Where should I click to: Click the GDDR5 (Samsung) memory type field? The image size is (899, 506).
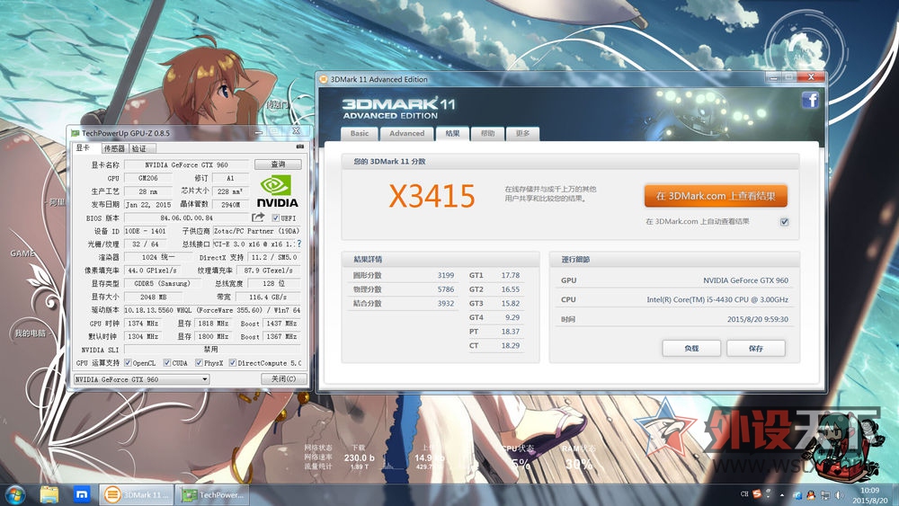tap(162, 284)
